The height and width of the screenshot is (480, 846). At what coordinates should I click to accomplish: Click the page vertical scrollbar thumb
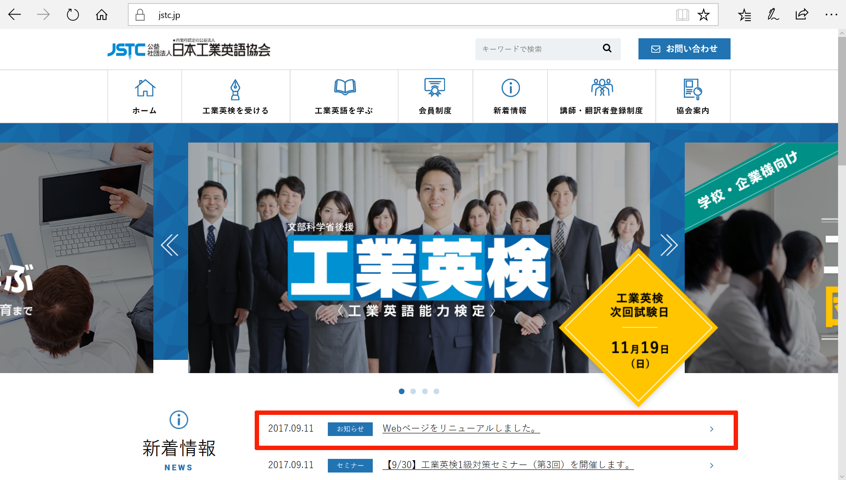842,101
